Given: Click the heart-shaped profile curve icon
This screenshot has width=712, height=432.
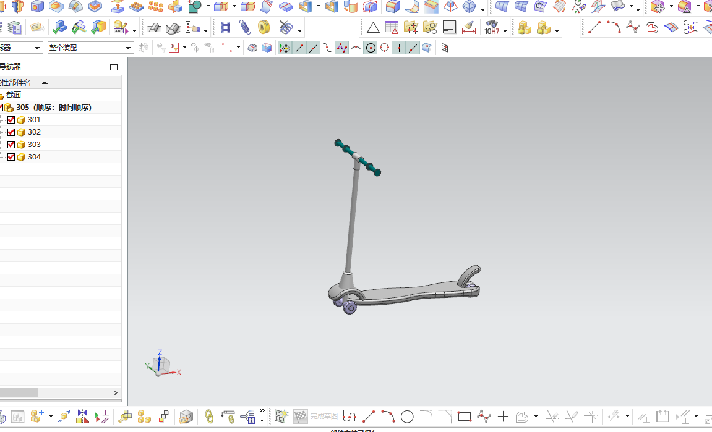Looking at the screenshot, I should click(x=652, y=28).
